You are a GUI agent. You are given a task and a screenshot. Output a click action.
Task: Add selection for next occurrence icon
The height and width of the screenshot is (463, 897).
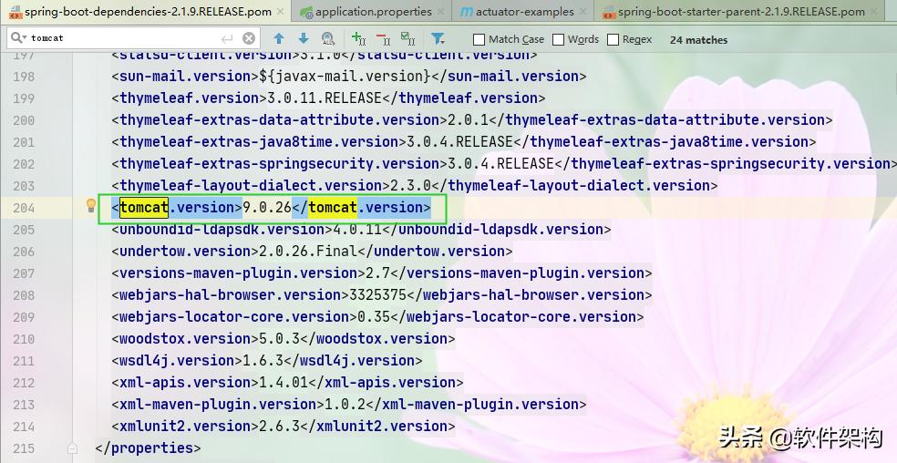pyautogui.click(x=358, y=38)
